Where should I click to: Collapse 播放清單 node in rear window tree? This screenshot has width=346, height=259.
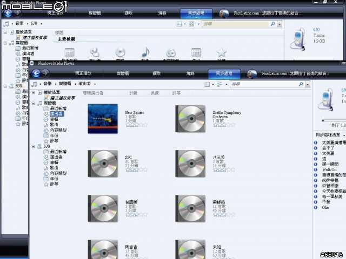coord(5,32)
